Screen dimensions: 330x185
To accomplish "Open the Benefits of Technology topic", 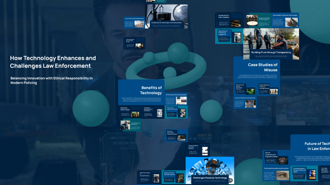I will pos(141,92).
